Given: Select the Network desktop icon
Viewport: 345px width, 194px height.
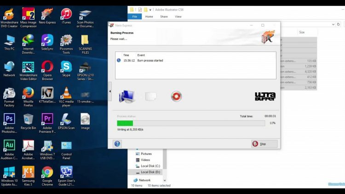Looking at the screenshot, I should point(9,69).
